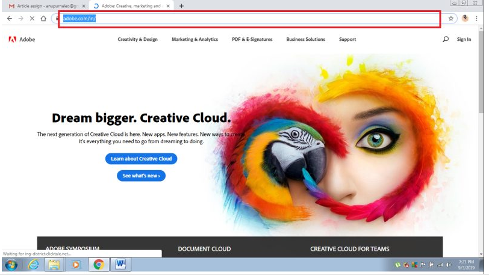Open the Windows Start button
The image size is (489, 276).
[x=11, y=265]
